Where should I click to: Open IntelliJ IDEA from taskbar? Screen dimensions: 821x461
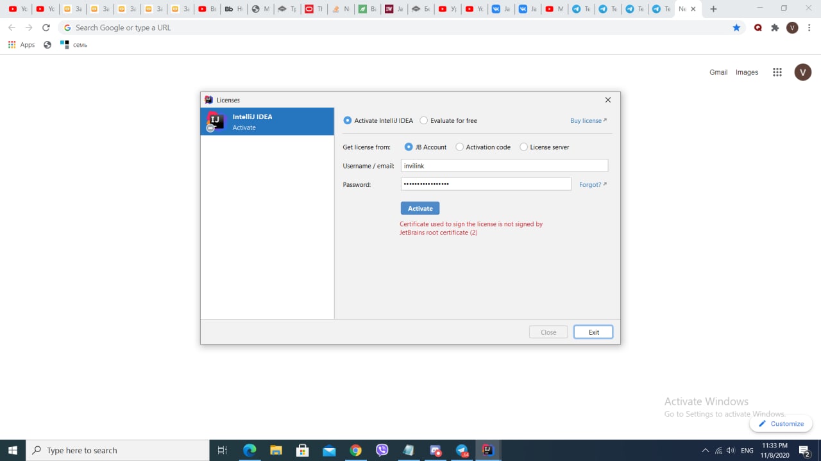pyautogui.click(x=488, y=450)
